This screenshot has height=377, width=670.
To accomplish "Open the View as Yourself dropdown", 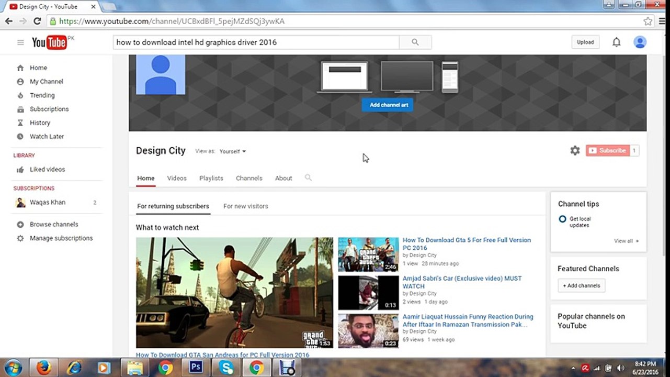I will 233,151.
